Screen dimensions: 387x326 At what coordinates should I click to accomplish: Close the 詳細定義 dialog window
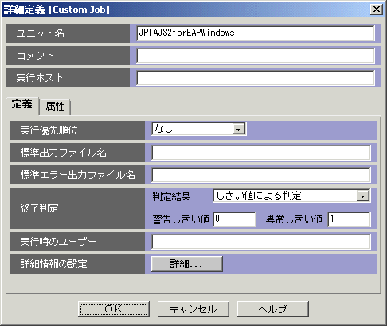pos(377,10)
